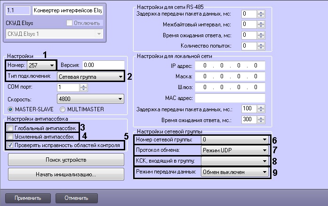Click the Поиск устройств button
The width and height of the screenshot is (328, 206).
pyautogui.click(x=65, y=160)
